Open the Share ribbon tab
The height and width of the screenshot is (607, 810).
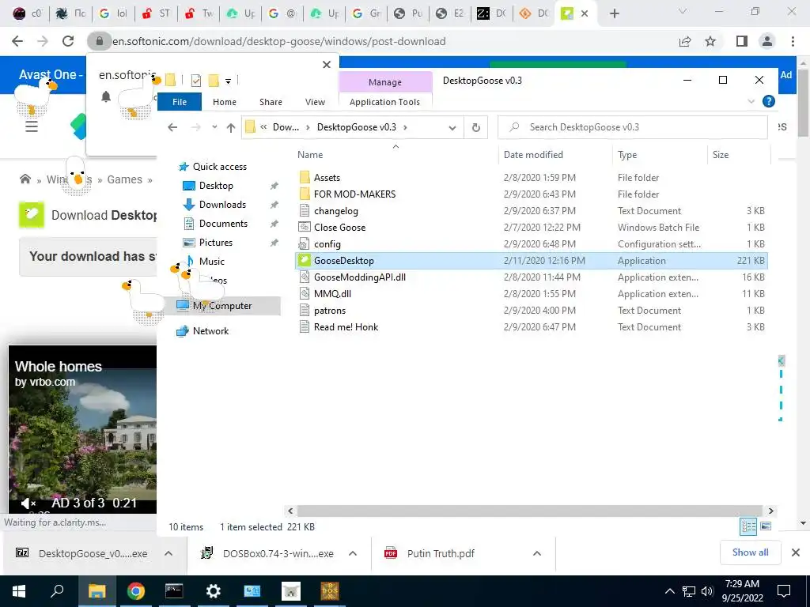click(x=271, y=102)
